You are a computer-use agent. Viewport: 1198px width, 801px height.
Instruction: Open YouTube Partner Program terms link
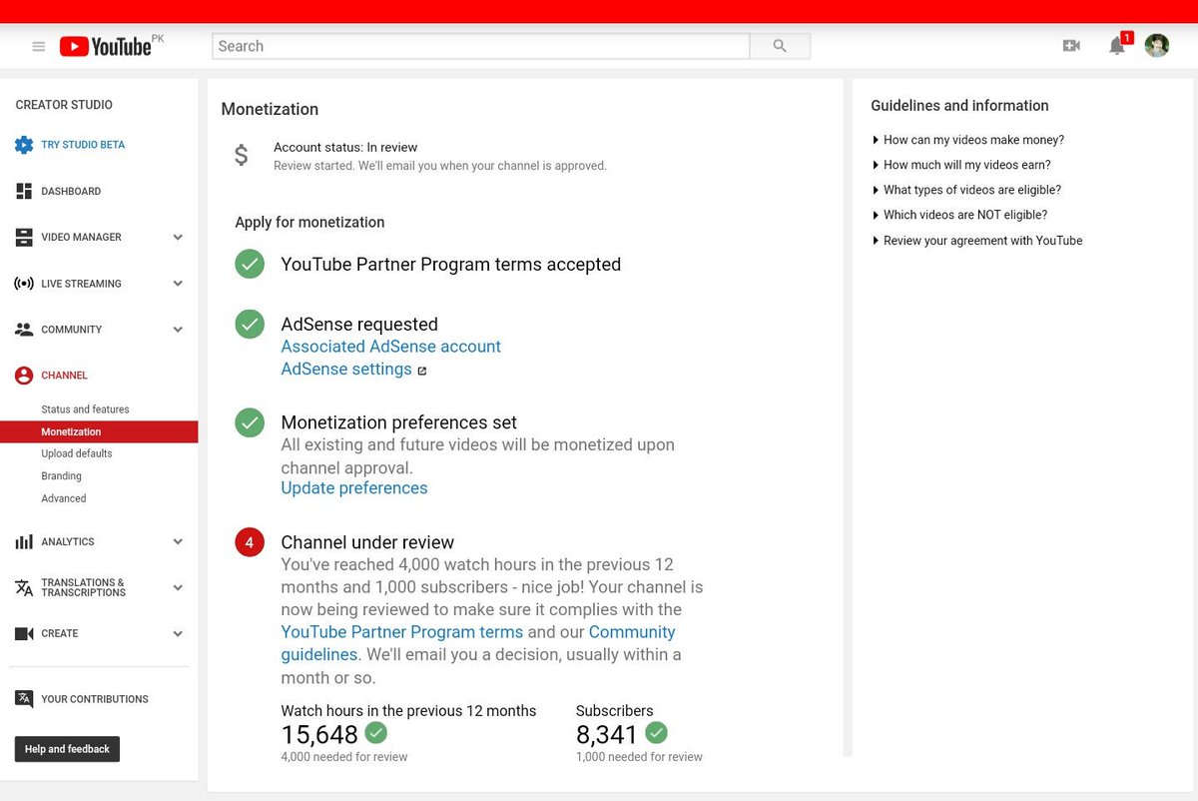pos(402,632)
